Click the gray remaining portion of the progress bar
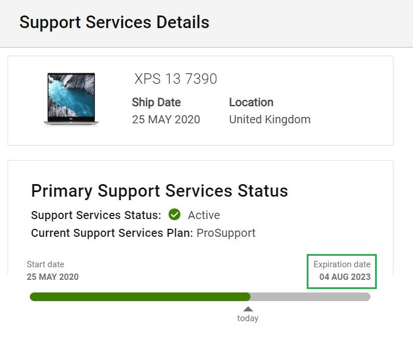The image size is (413, 363). point(310,296)
